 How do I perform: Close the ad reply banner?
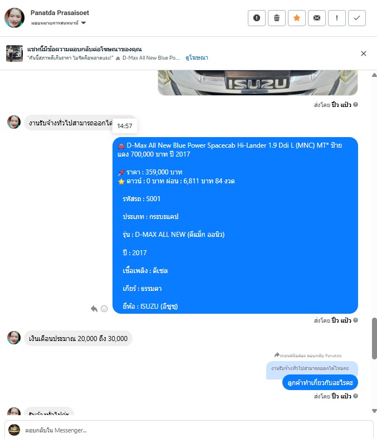[x=363, y=53]
